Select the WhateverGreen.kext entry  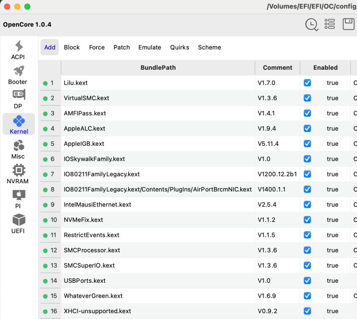pyautogui.click(x=158, y=296)
